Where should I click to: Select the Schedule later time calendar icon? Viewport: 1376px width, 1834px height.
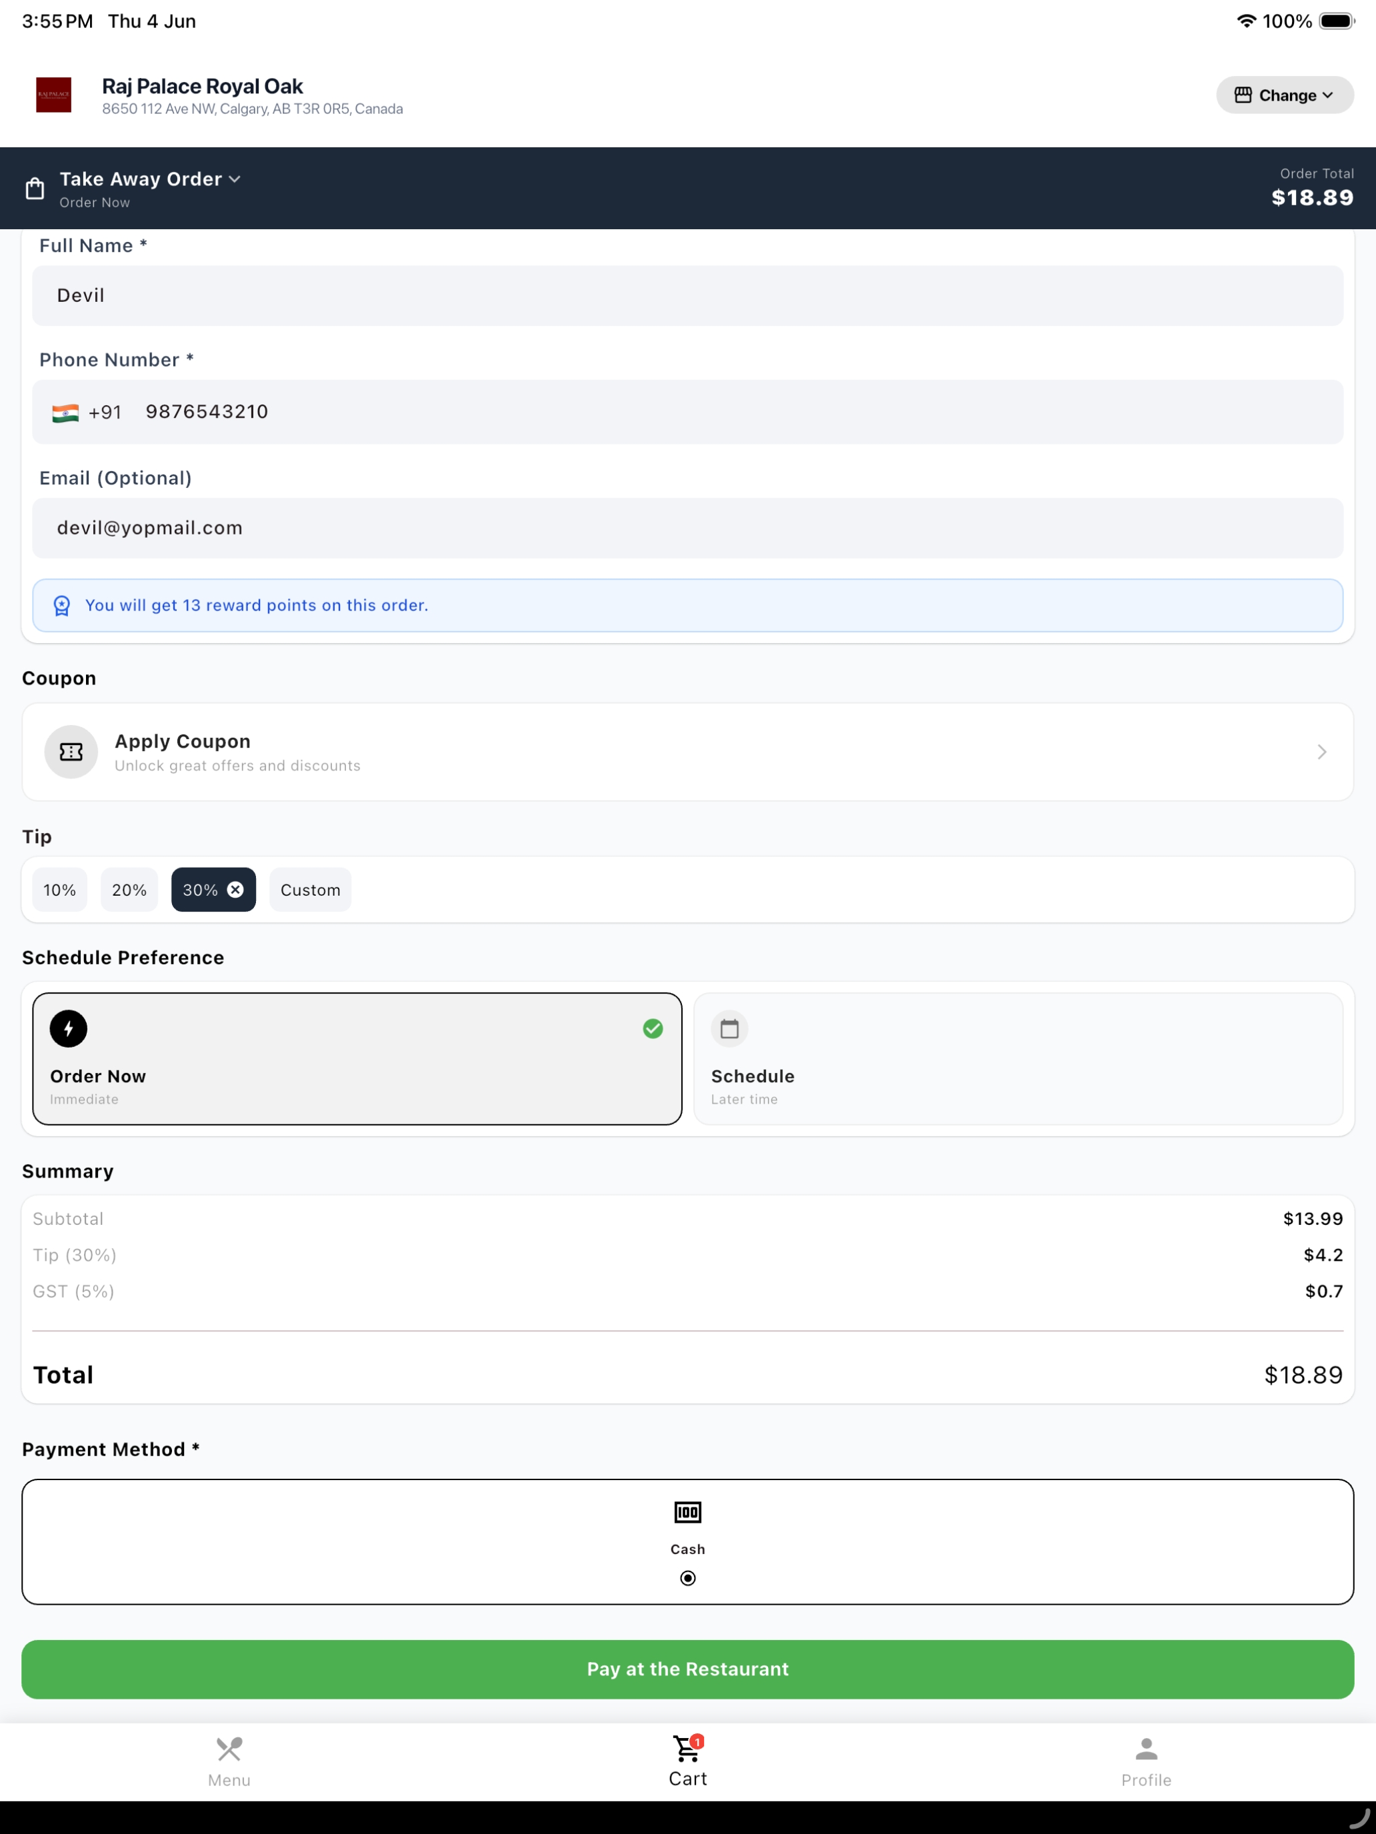(x=730, y=1029)
